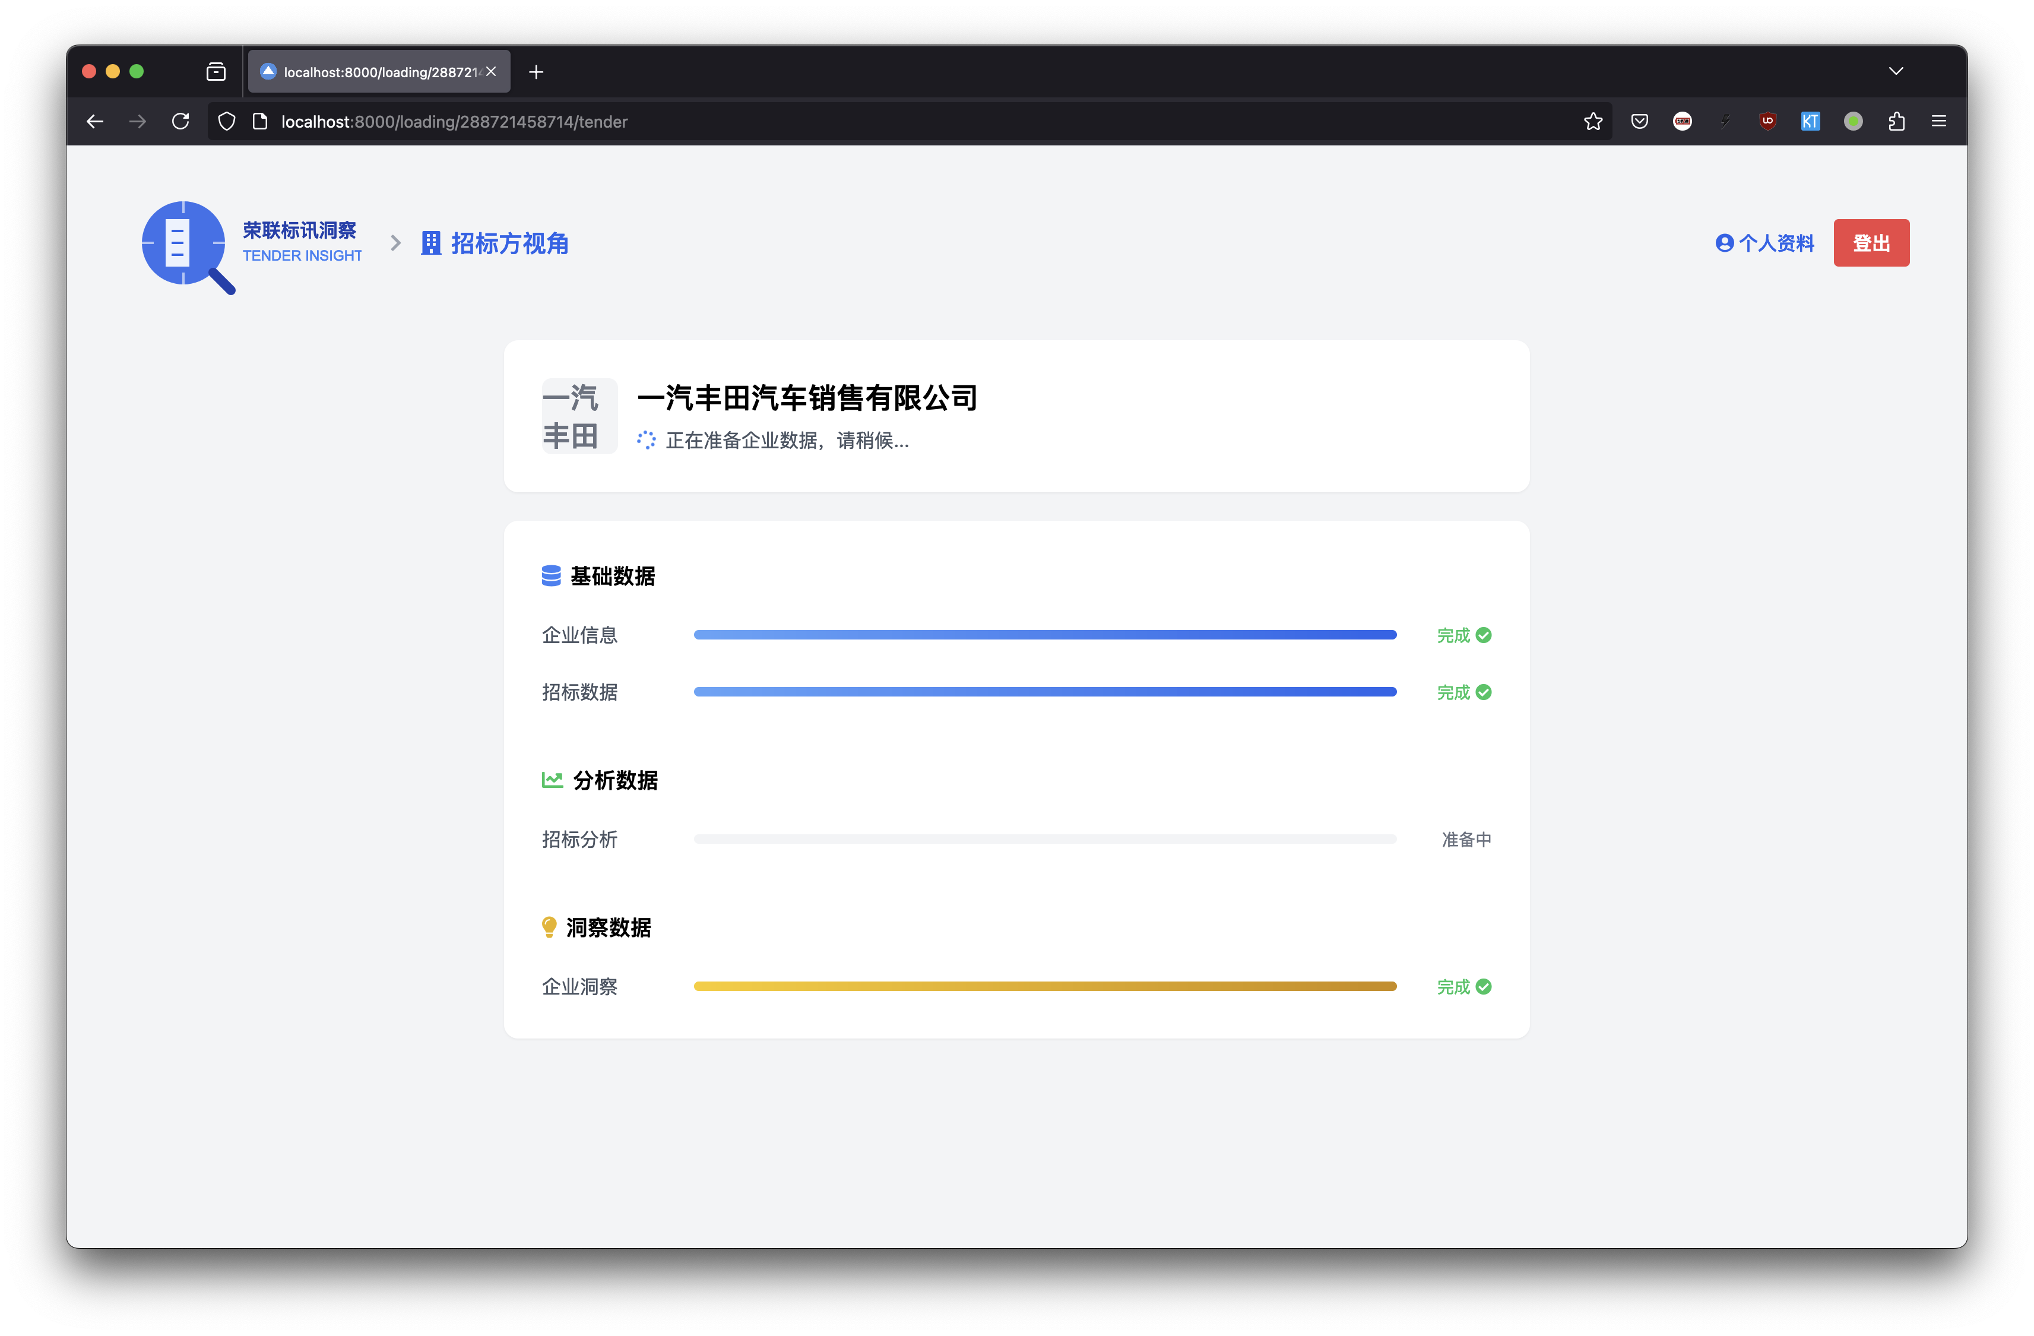Focus the URL address bar field

pyautogui.click(x=854, y=121)
